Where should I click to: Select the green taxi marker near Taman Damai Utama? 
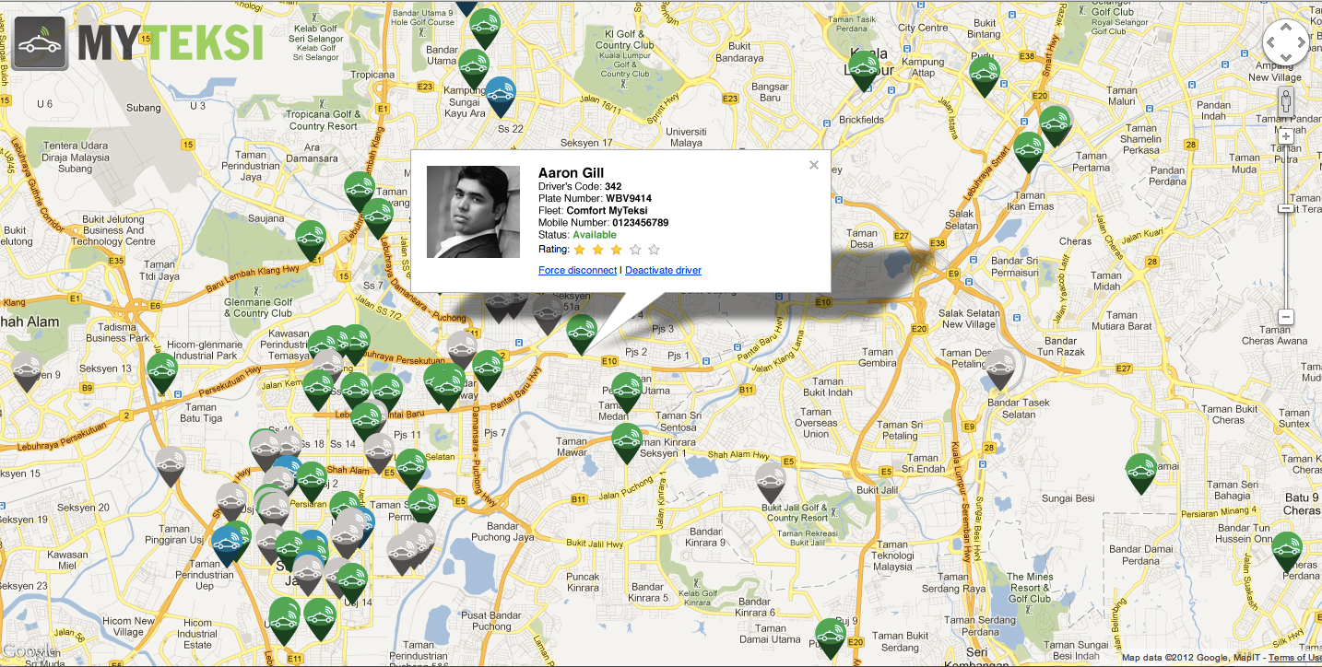point(831,638)
